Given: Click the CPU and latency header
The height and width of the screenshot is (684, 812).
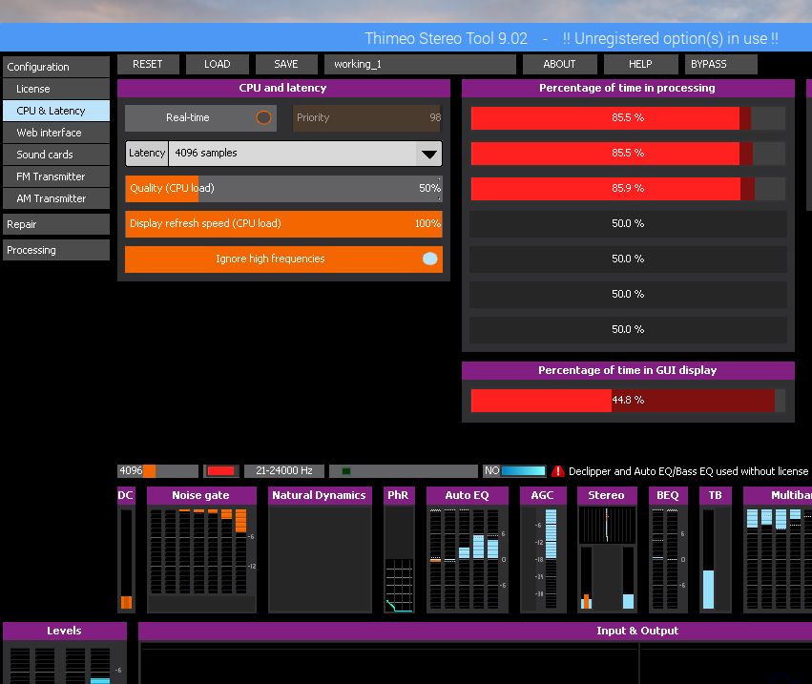Looking at the screenshot, I should pos(283,88).
